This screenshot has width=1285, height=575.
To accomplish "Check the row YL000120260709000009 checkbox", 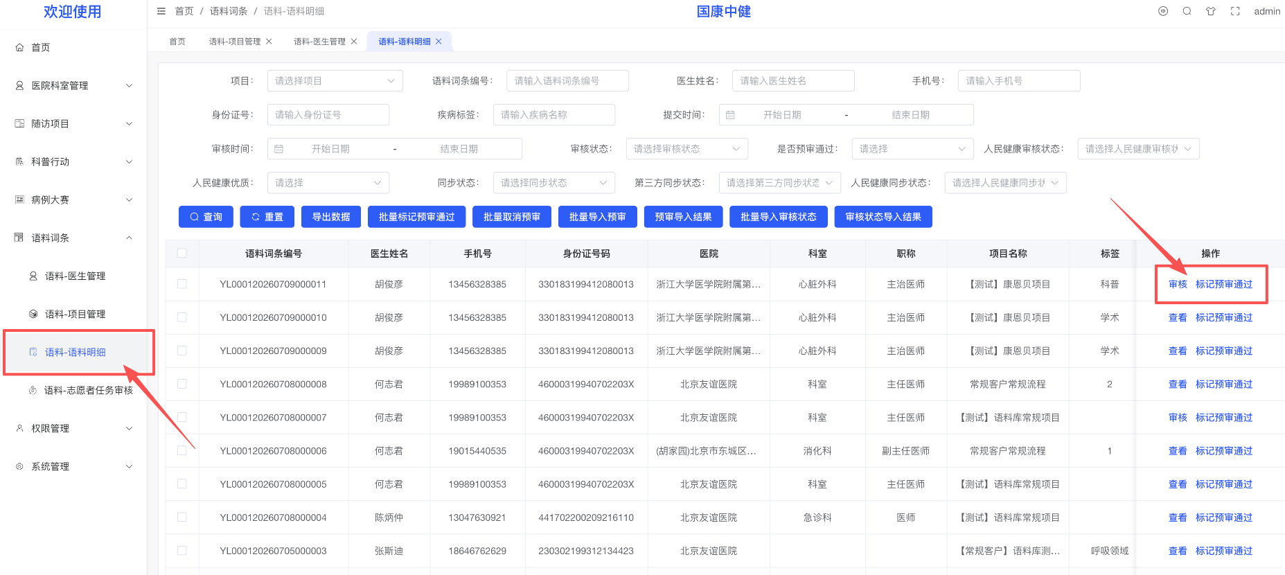I will (182, 351).
